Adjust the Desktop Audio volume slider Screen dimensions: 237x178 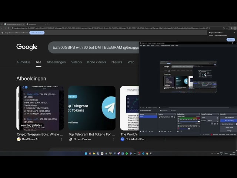coord(188,122)
